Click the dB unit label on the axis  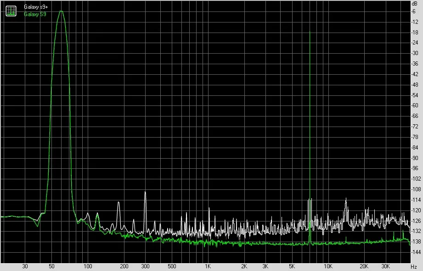[414, 4]
